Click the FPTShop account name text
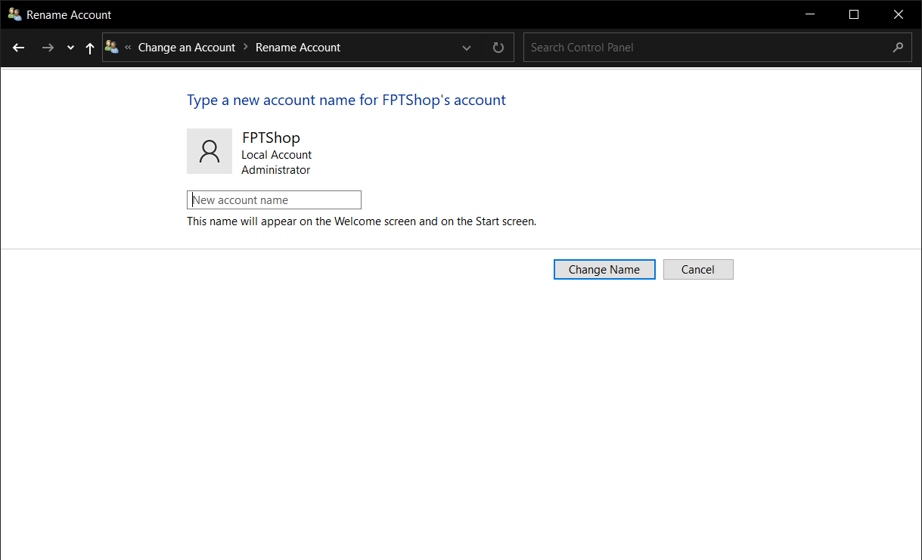 [x=271, y=138]
